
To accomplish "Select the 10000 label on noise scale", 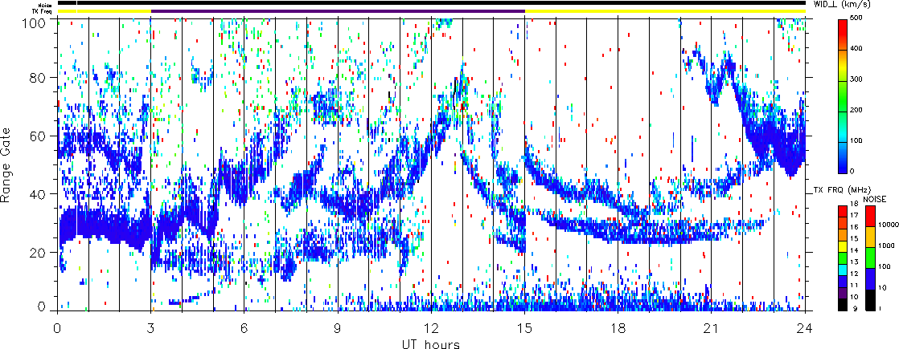I will [888, 226].
